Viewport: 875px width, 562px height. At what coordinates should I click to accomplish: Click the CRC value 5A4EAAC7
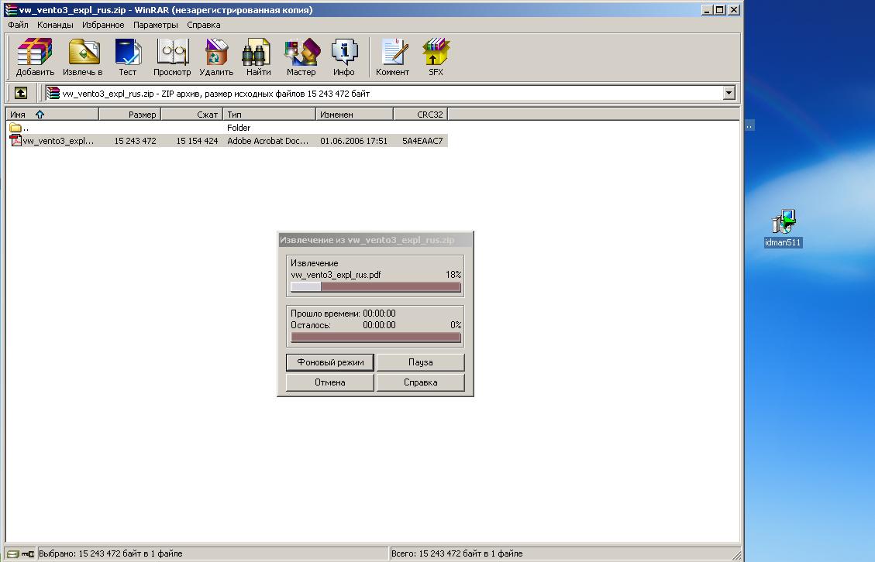(422, 141)
